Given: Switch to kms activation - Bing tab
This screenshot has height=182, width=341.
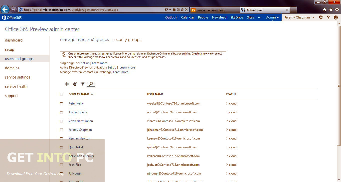Looking at the screenshot, I should pyautogui.click(x=215, y=10).
